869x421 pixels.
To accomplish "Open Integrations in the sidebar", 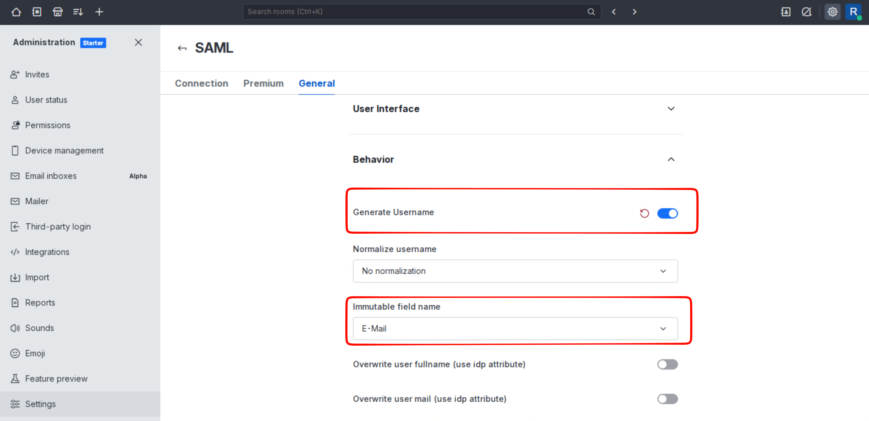I will pyautogui.click(x=80, y=252).
